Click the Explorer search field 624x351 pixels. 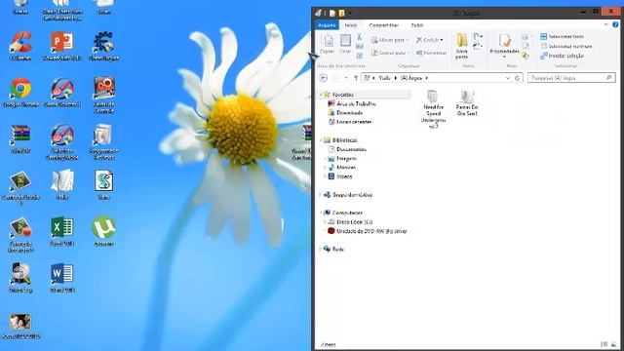(571, 78)
